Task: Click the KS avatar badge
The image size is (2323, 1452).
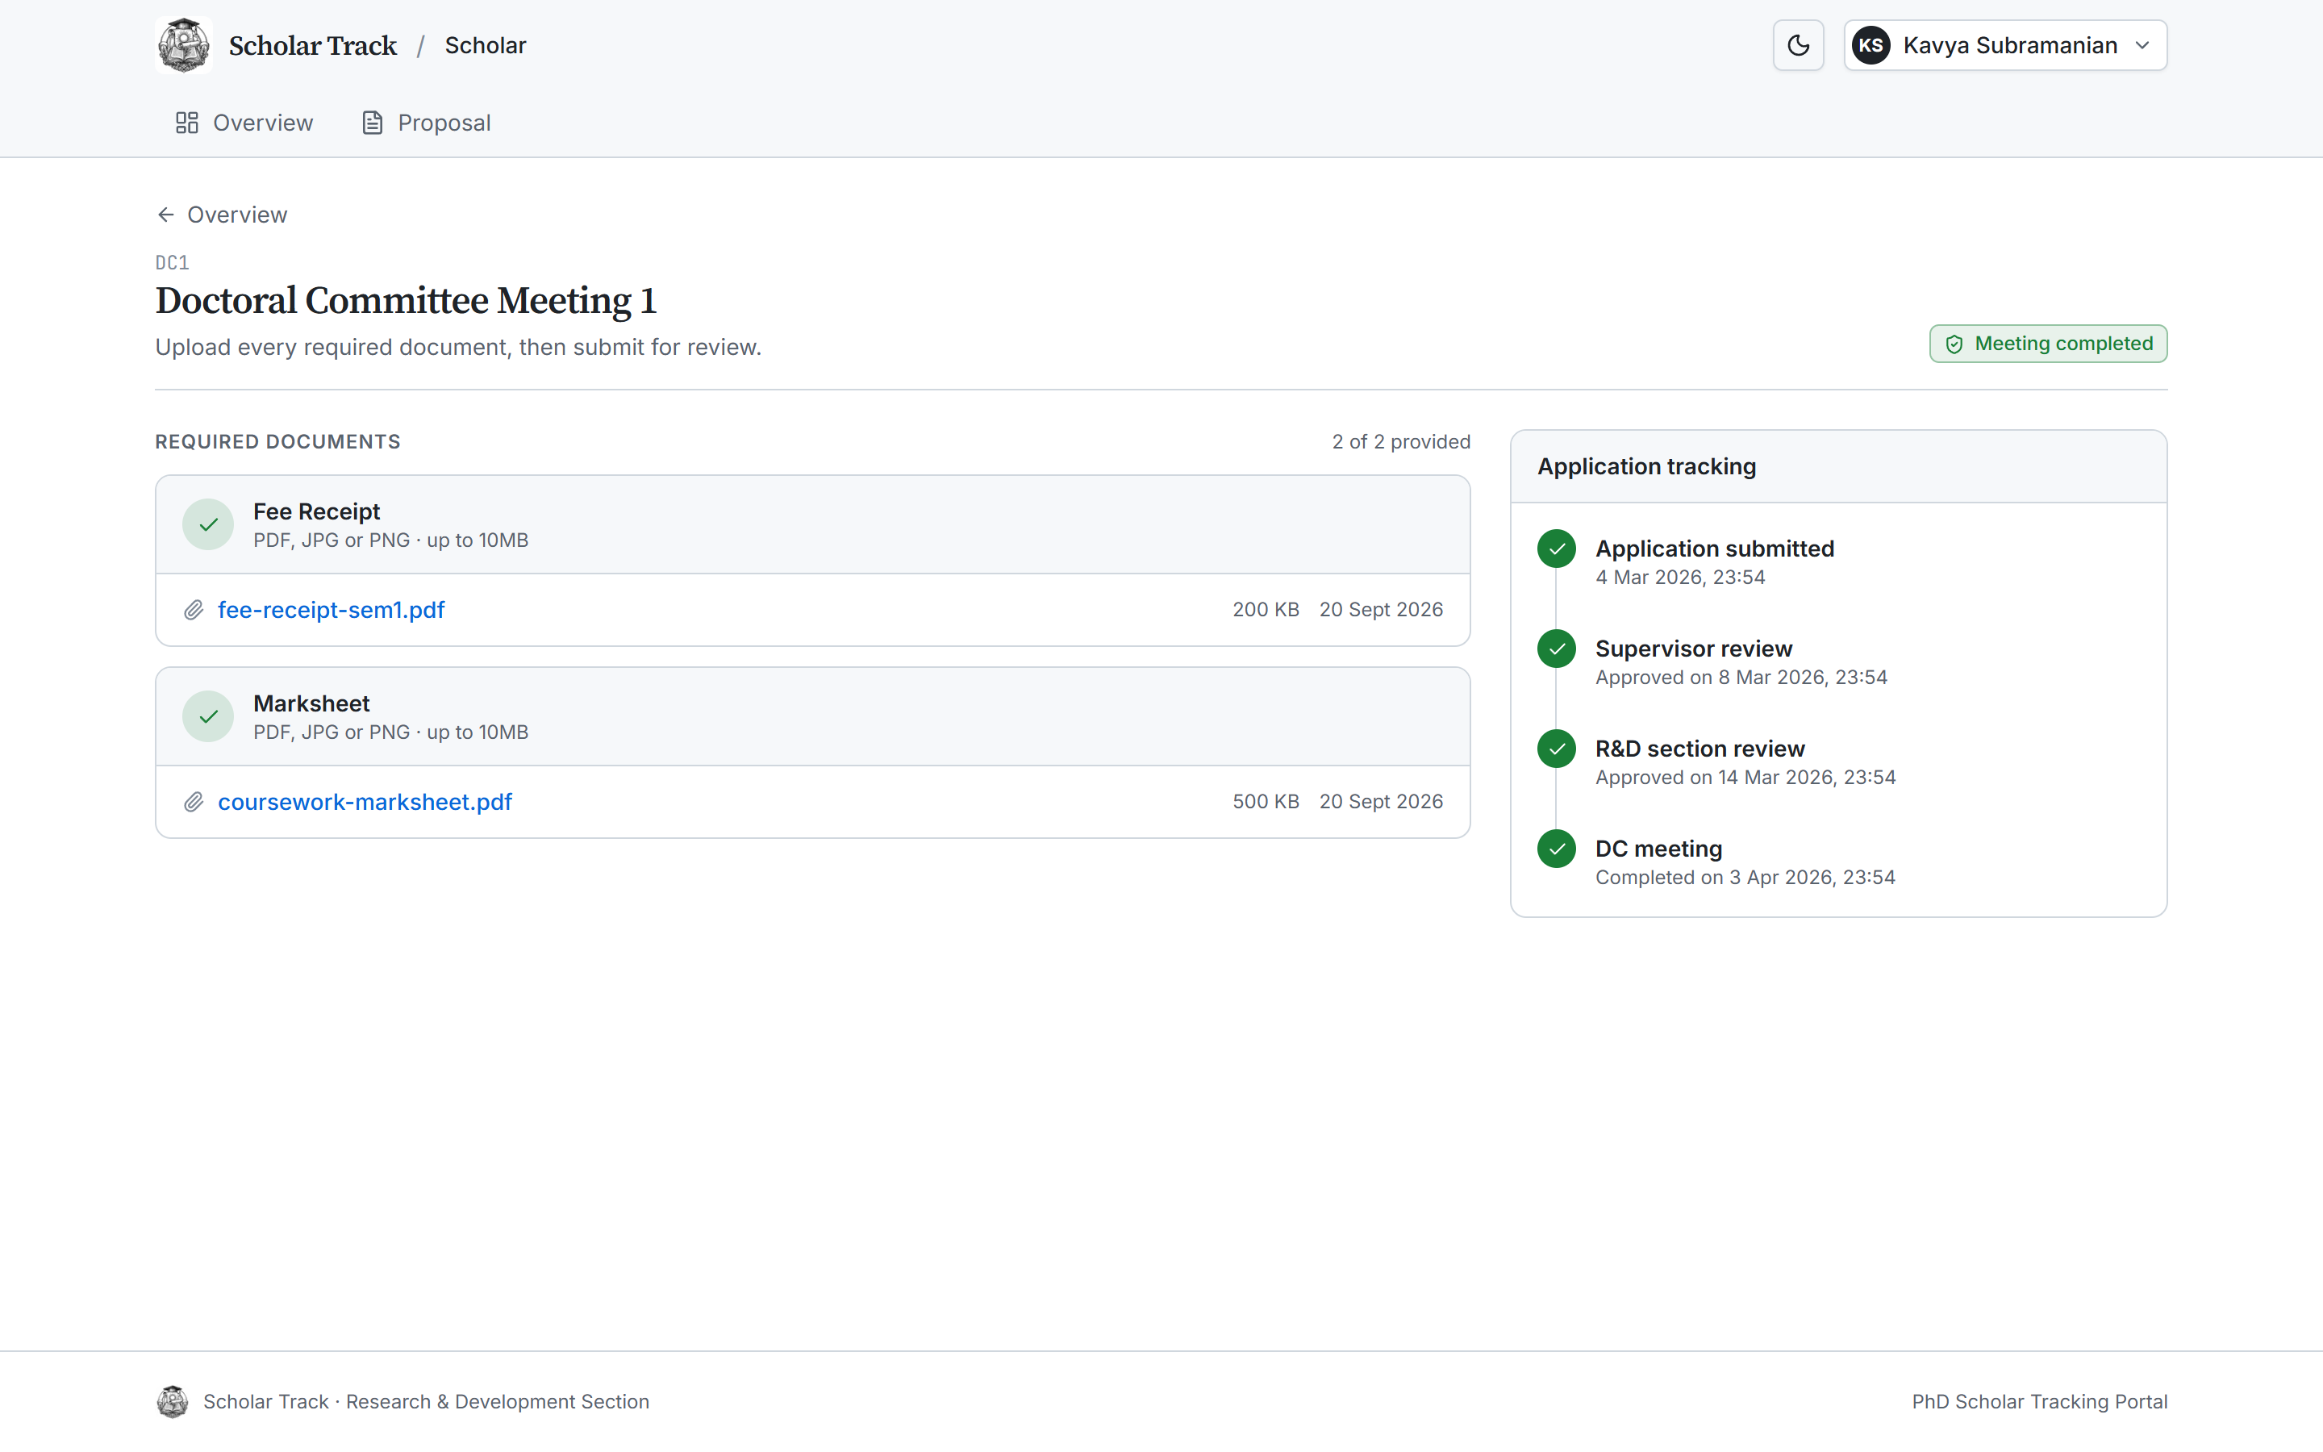Action: 1870,45
